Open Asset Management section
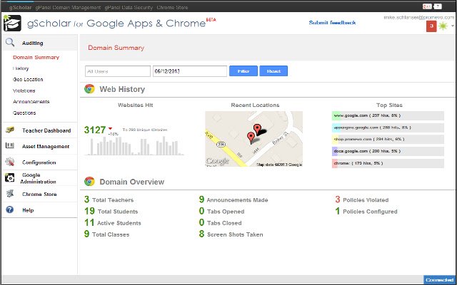This screenshot has width=457, height=285. 46,146
